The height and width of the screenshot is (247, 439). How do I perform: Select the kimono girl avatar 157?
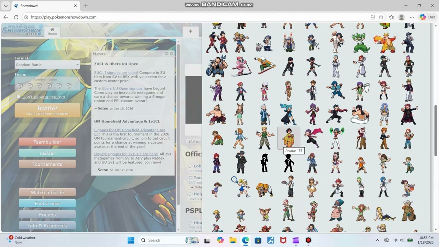288,138
